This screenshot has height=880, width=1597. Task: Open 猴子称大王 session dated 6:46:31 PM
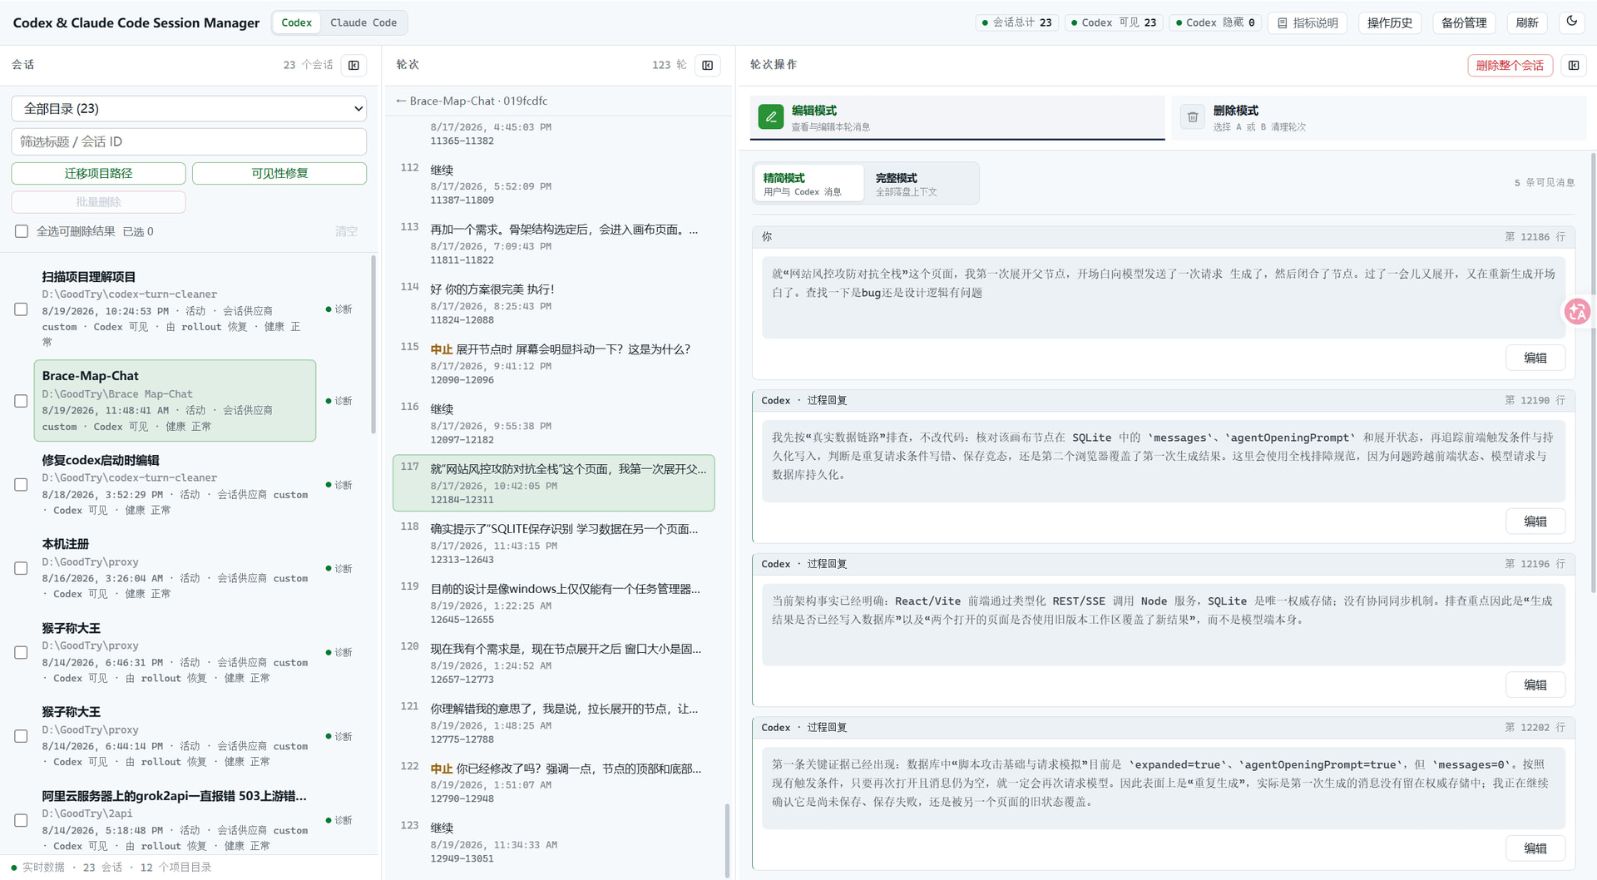pyautogui.click(x=175, y=652)
